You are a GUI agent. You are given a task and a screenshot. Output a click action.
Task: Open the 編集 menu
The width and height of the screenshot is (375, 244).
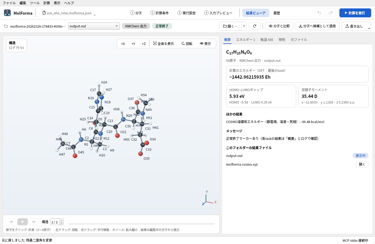coord(23,3)
